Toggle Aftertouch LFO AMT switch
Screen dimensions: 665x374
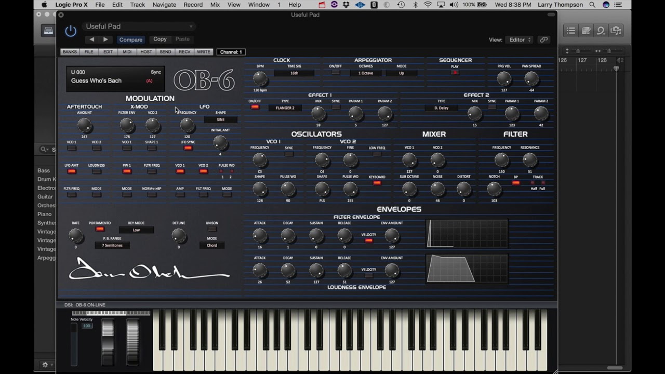point(72,171)
